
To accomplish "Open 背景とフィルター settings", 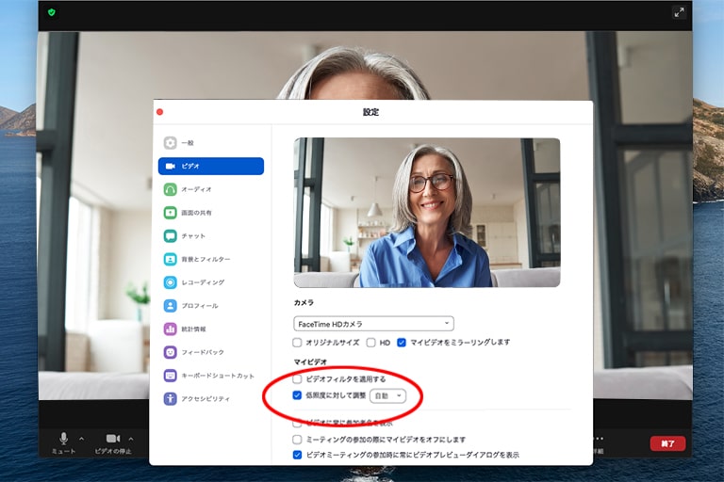I will (x=211, y=259).
